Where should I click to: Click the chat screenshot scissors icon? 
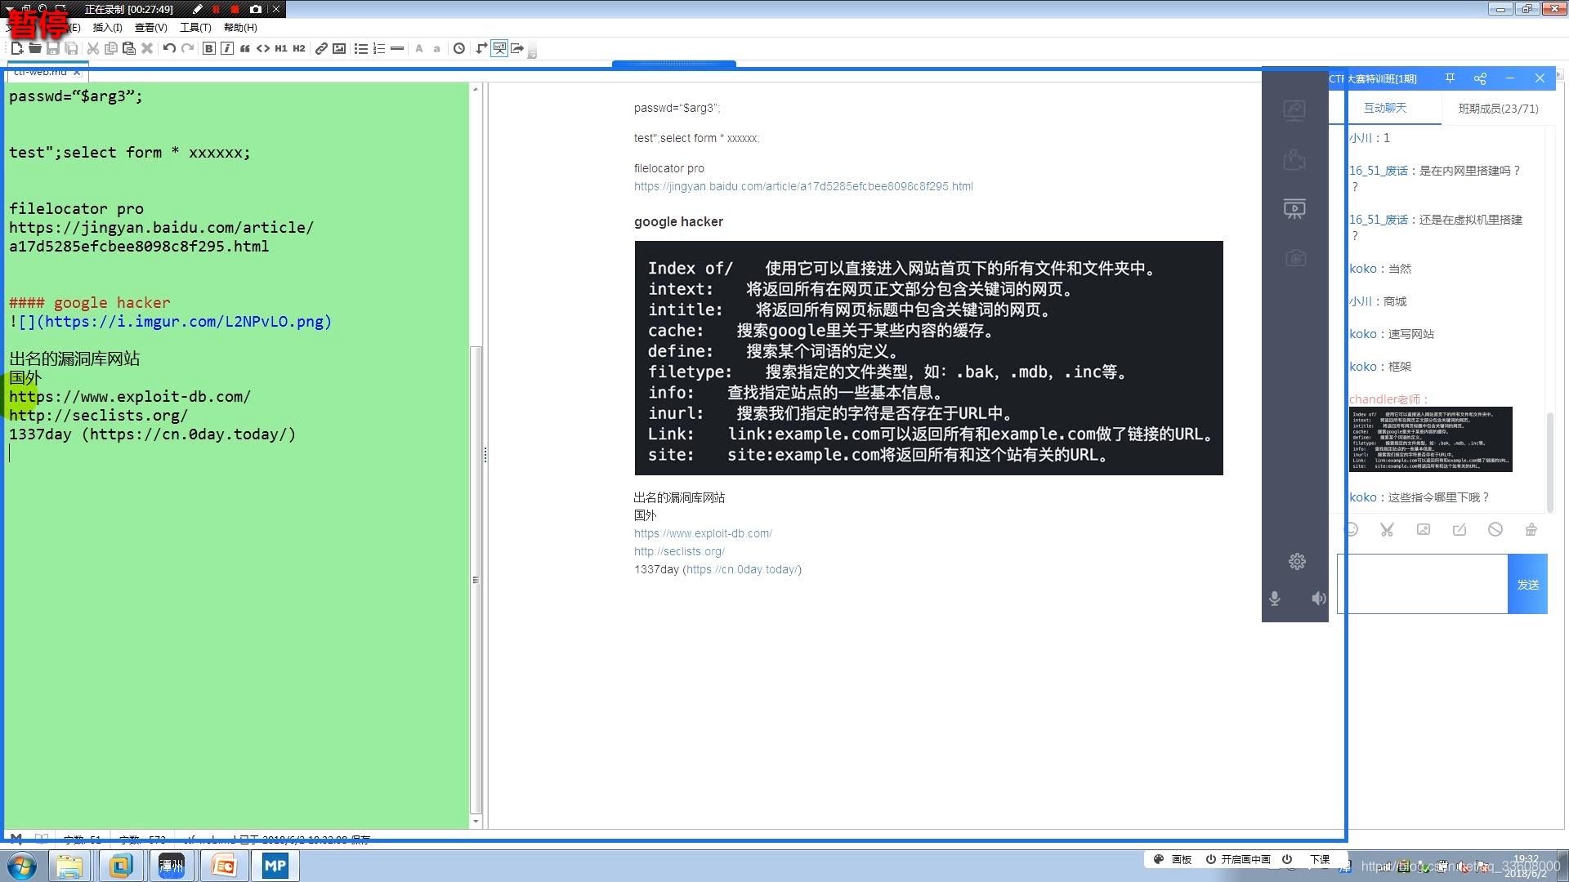click(1387, 529)
